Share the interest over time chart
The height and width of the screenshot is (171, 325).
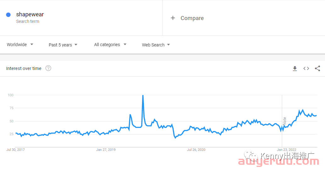tap(317, 69)
